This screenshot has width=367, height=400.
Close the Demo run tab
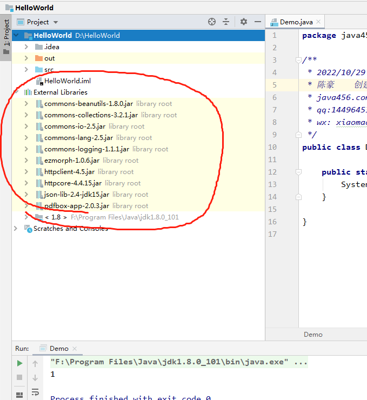coord(75,349)
